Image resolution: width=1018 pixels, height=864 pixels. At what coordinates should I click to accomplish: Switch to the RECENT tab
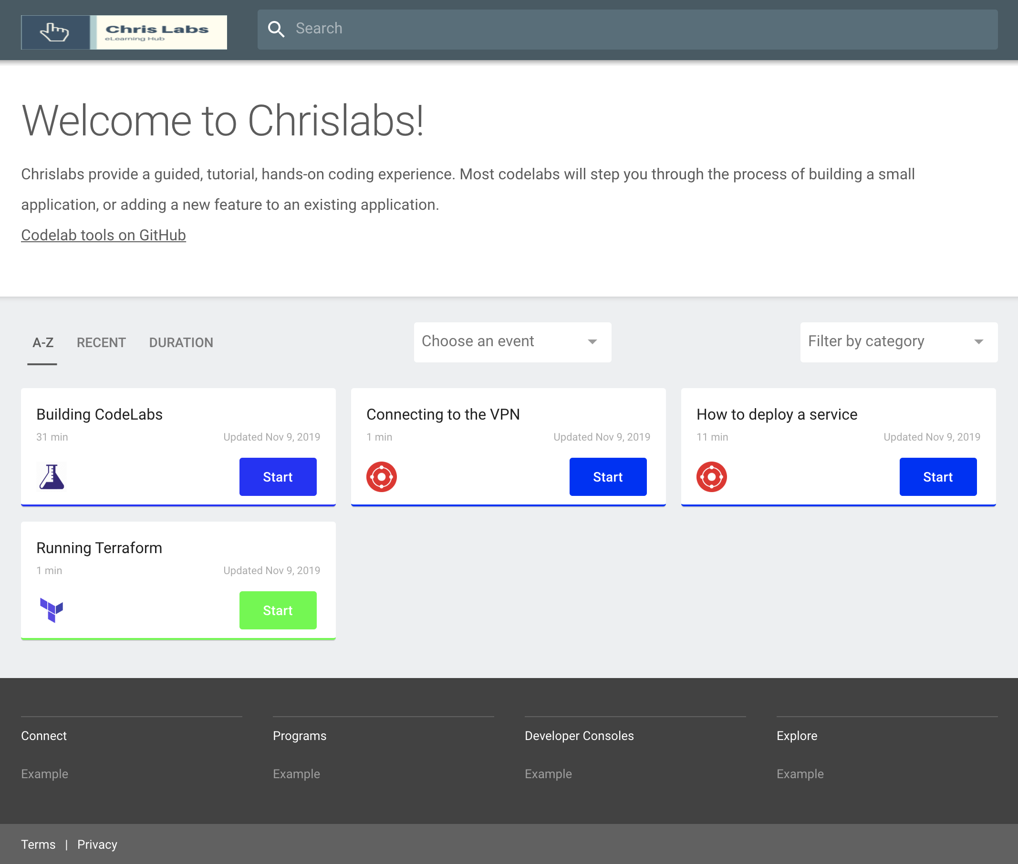101,342
